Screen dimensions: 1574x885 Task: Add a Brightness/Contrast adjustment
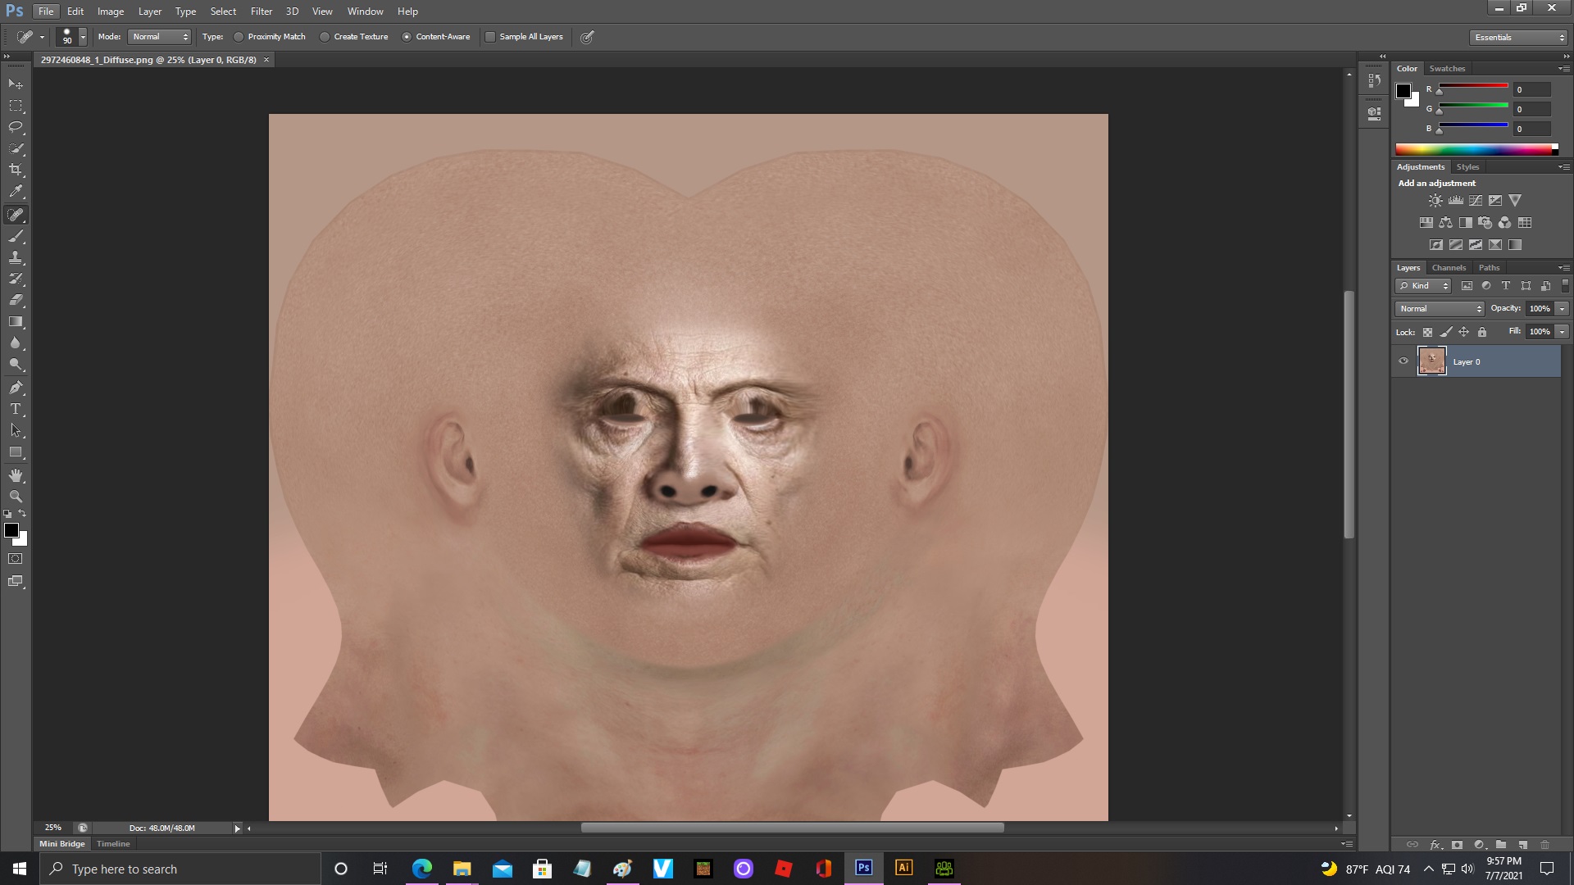tap(1435, 201)
